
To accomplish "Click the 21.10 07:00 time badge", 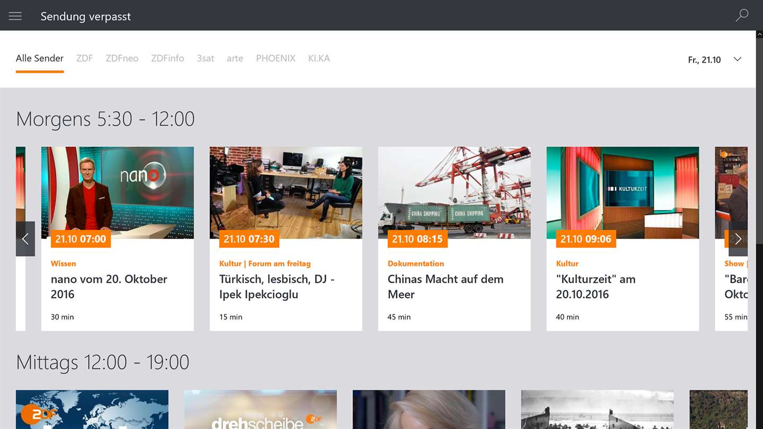I will pyautogui.click(x=81, y=239).
